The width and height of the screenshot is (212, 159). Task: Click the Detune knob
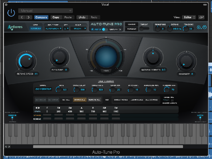[x=170, y=29]
